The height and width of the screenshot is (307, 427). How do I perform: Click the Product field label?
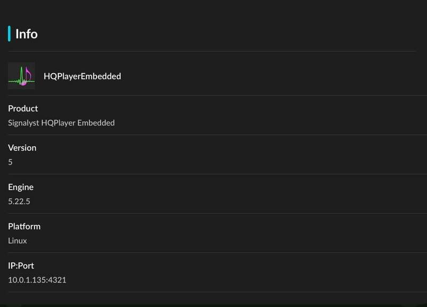coord(23,108)
